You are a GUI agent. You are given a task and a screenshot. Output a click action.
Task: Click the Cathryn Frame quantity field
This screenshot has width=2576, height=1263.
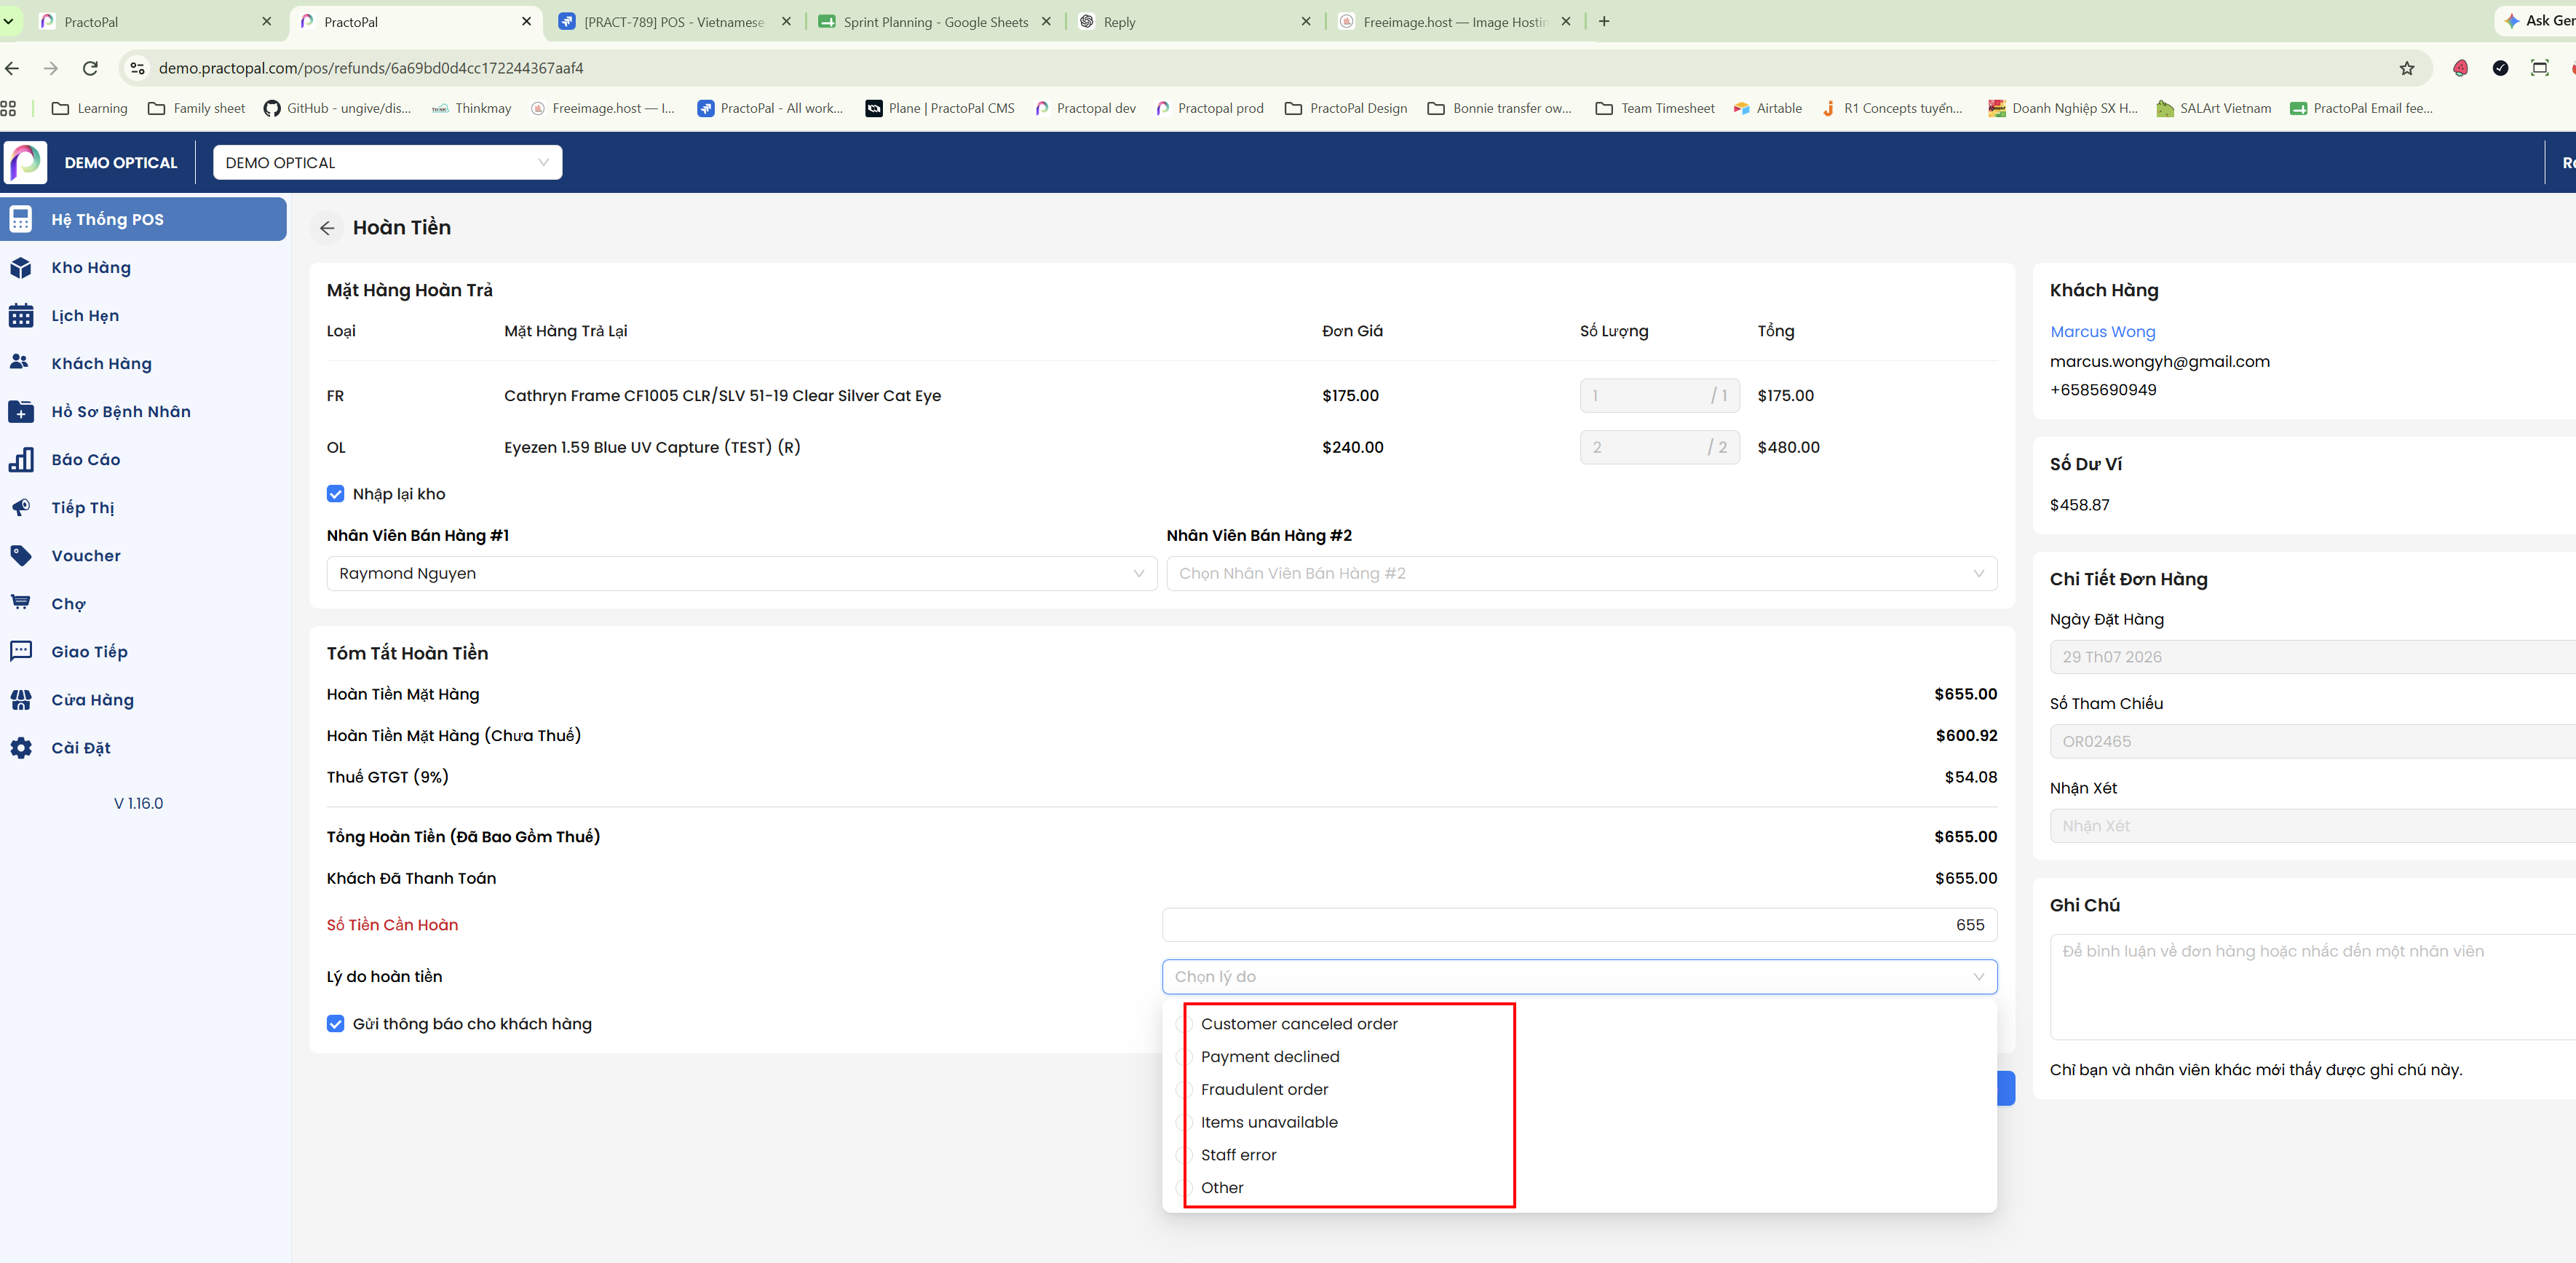point(1659,396)
